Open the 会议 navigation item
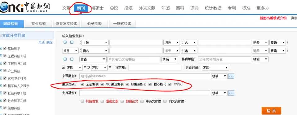This screenshot has width=297, height=115. (x=114, y=8)
